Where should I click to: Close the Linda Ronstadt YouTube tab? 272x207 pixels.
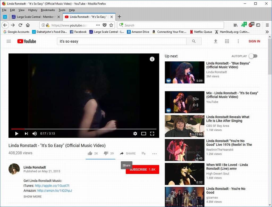tap(112, 17)
